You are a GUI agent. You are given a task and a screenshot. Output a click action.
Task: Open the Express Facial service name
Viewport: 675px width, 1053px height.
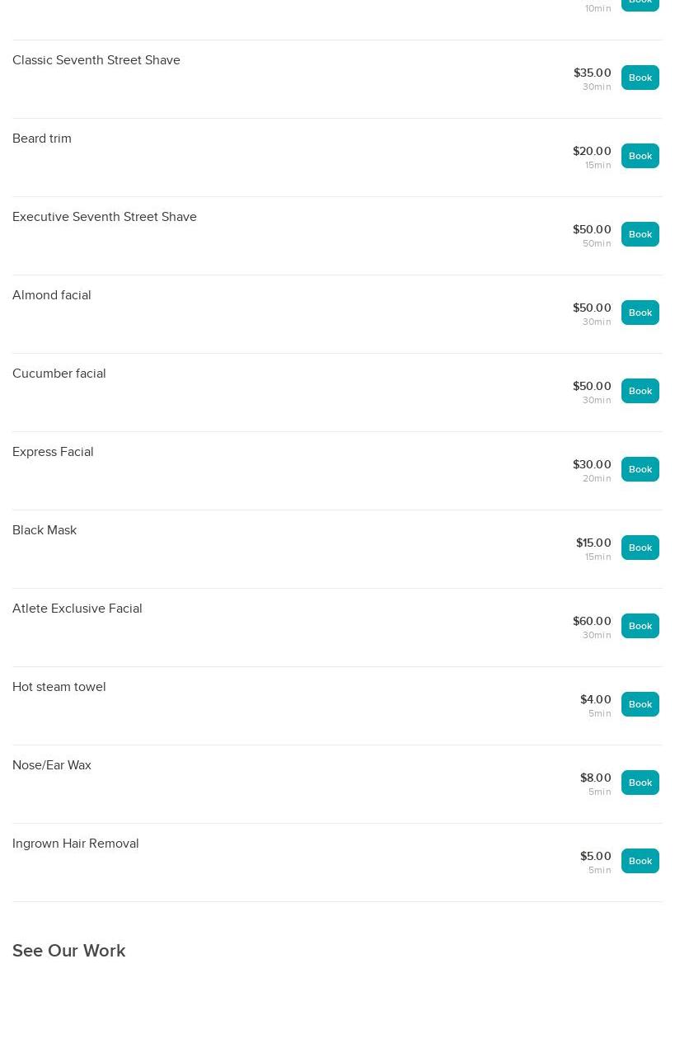point(53,452)
